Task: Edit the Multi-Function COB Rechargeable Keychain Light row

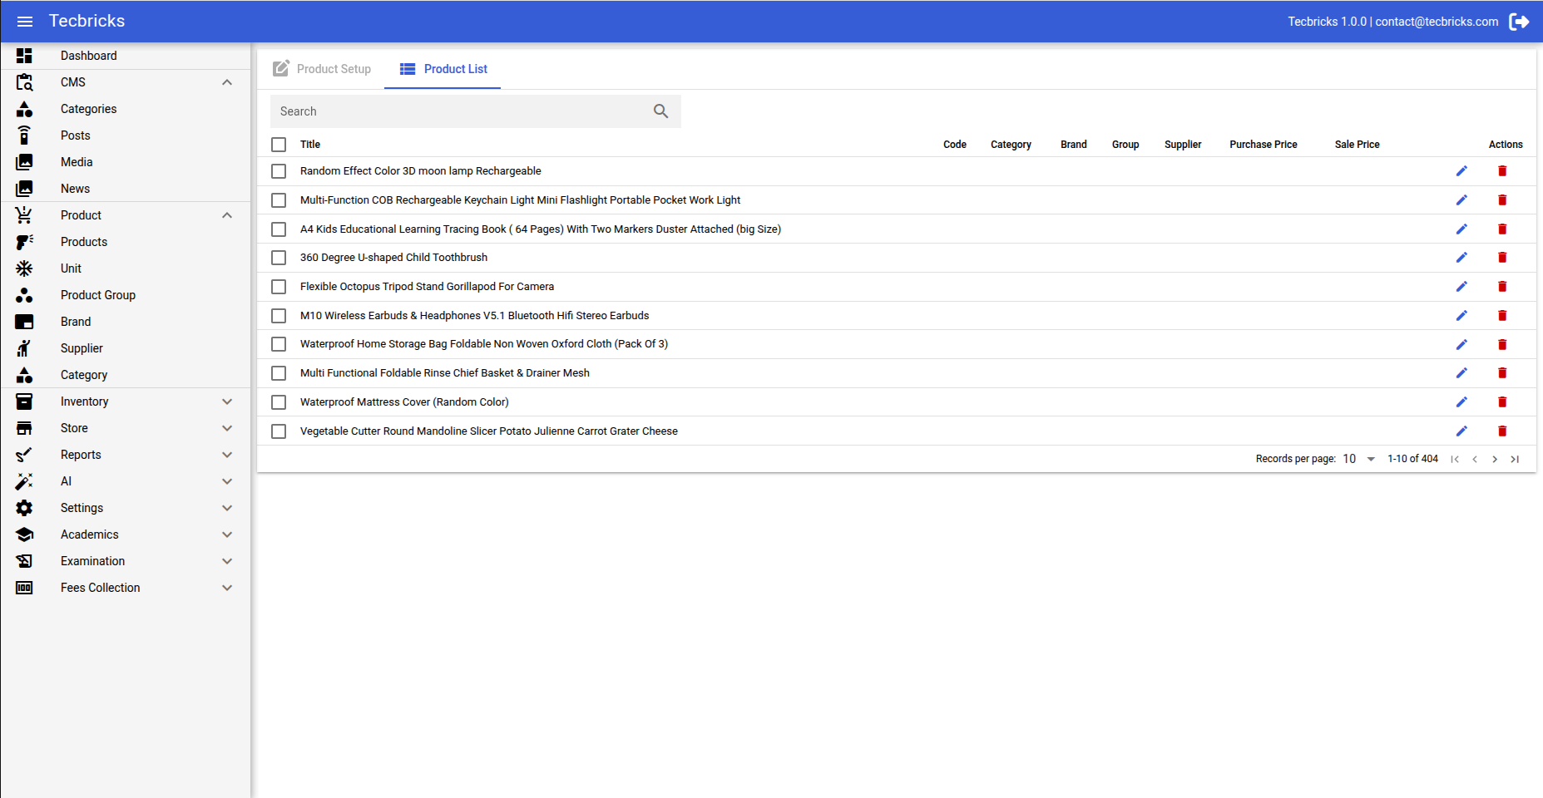Action: [1461, 200]
